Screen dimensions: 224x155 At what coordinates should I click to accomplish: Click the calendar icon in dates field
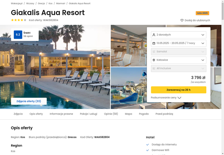154,43
